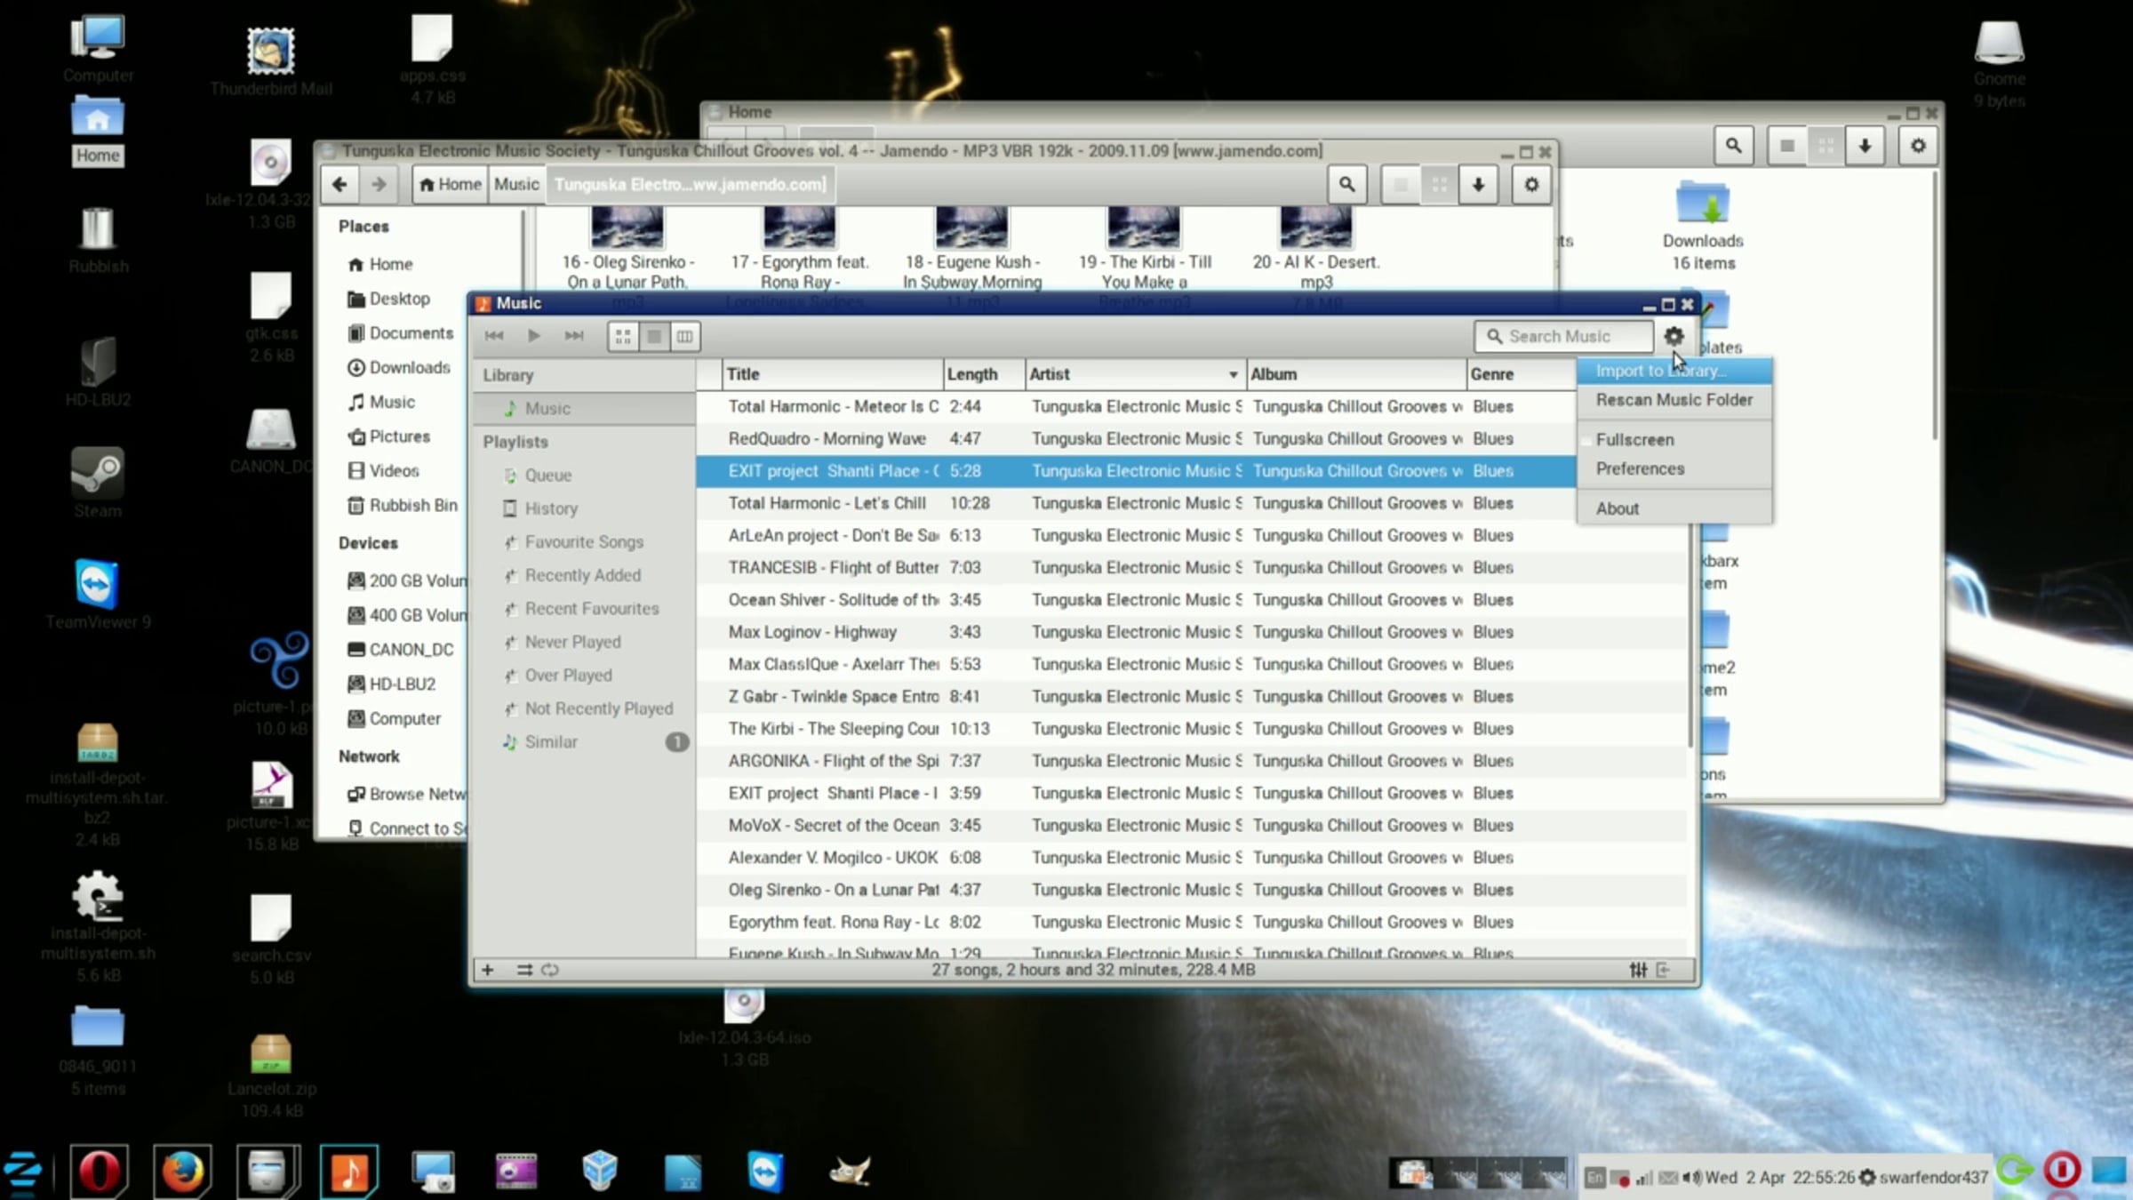Skip to next track in Music player
The image size is (2133, 1200).
(x=574, y=336)
